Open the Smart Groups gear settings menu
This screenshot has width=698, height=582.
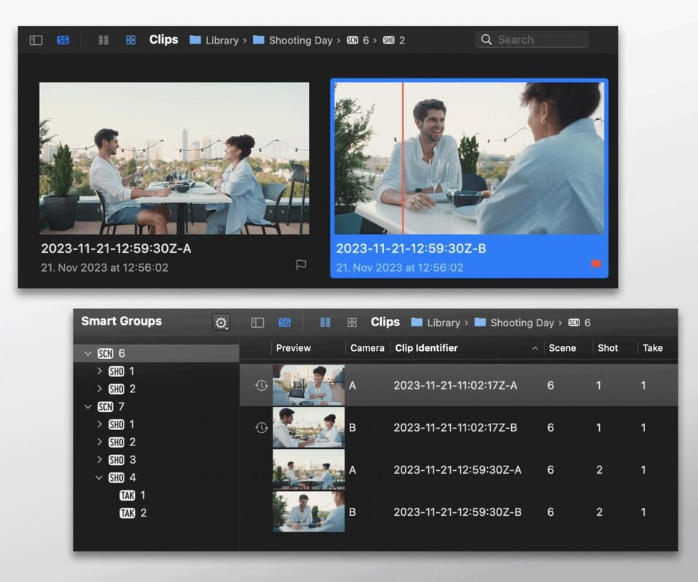[x=221, y=323]
